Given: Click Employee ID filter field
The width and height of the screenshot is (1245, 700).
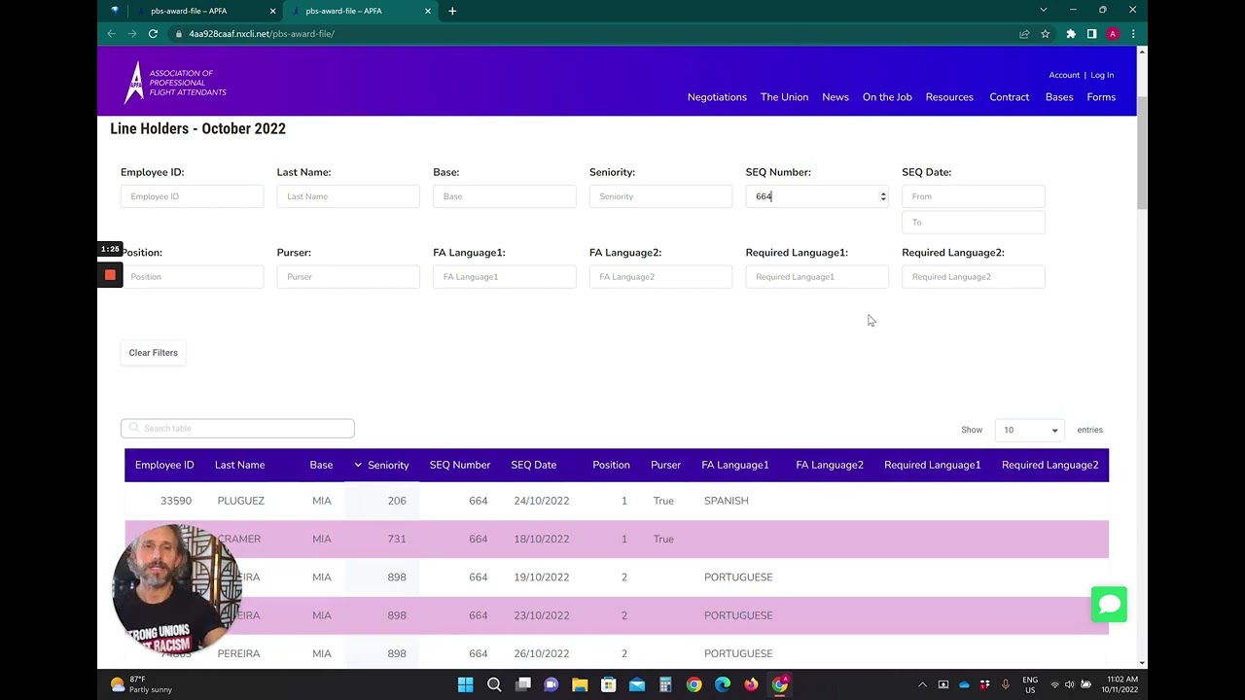Looking at the screenshot, I should click(x=192, y=196).
